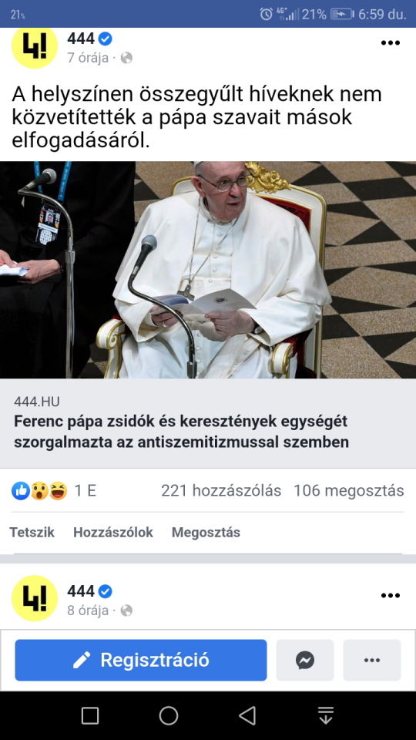Expand more page actions next to Messenger

tap(372, 660)
